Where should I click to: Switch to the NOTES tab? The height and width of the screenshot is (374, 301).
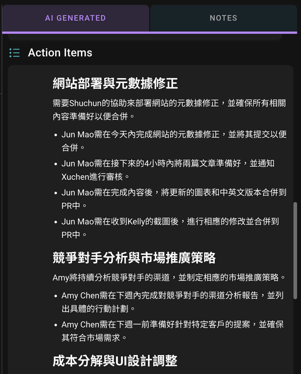(223, 18)
